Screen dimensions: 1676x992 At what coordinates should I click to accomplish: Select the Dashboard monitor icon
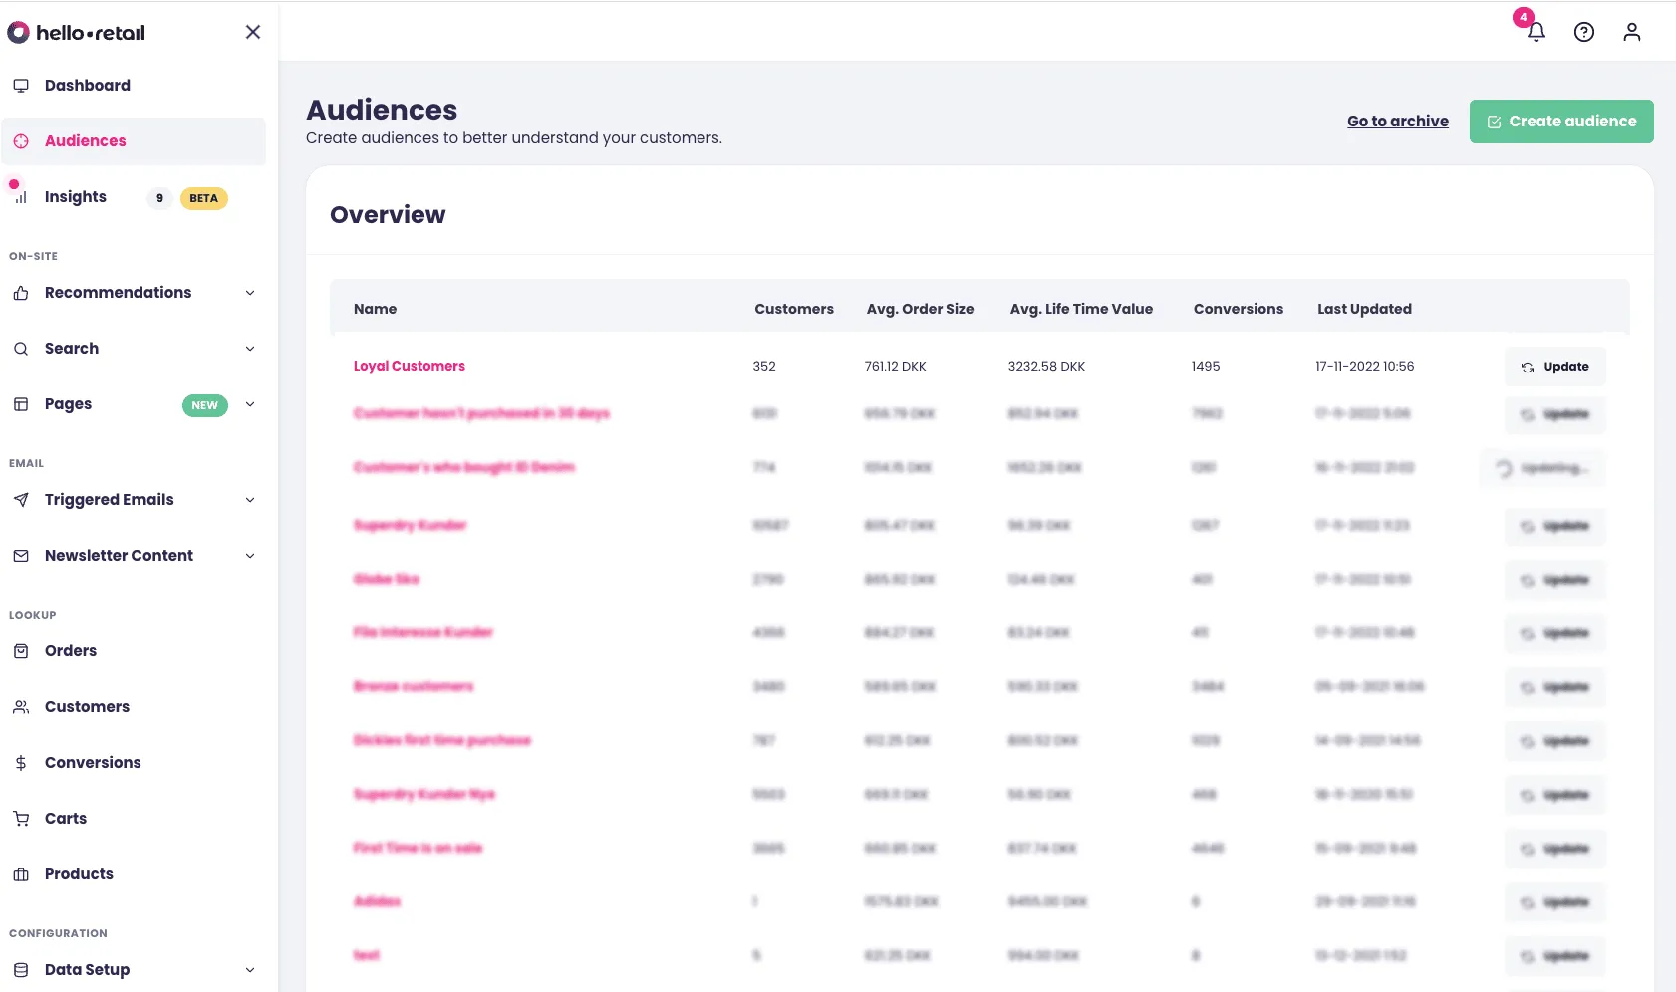click(x=21, y=85)
